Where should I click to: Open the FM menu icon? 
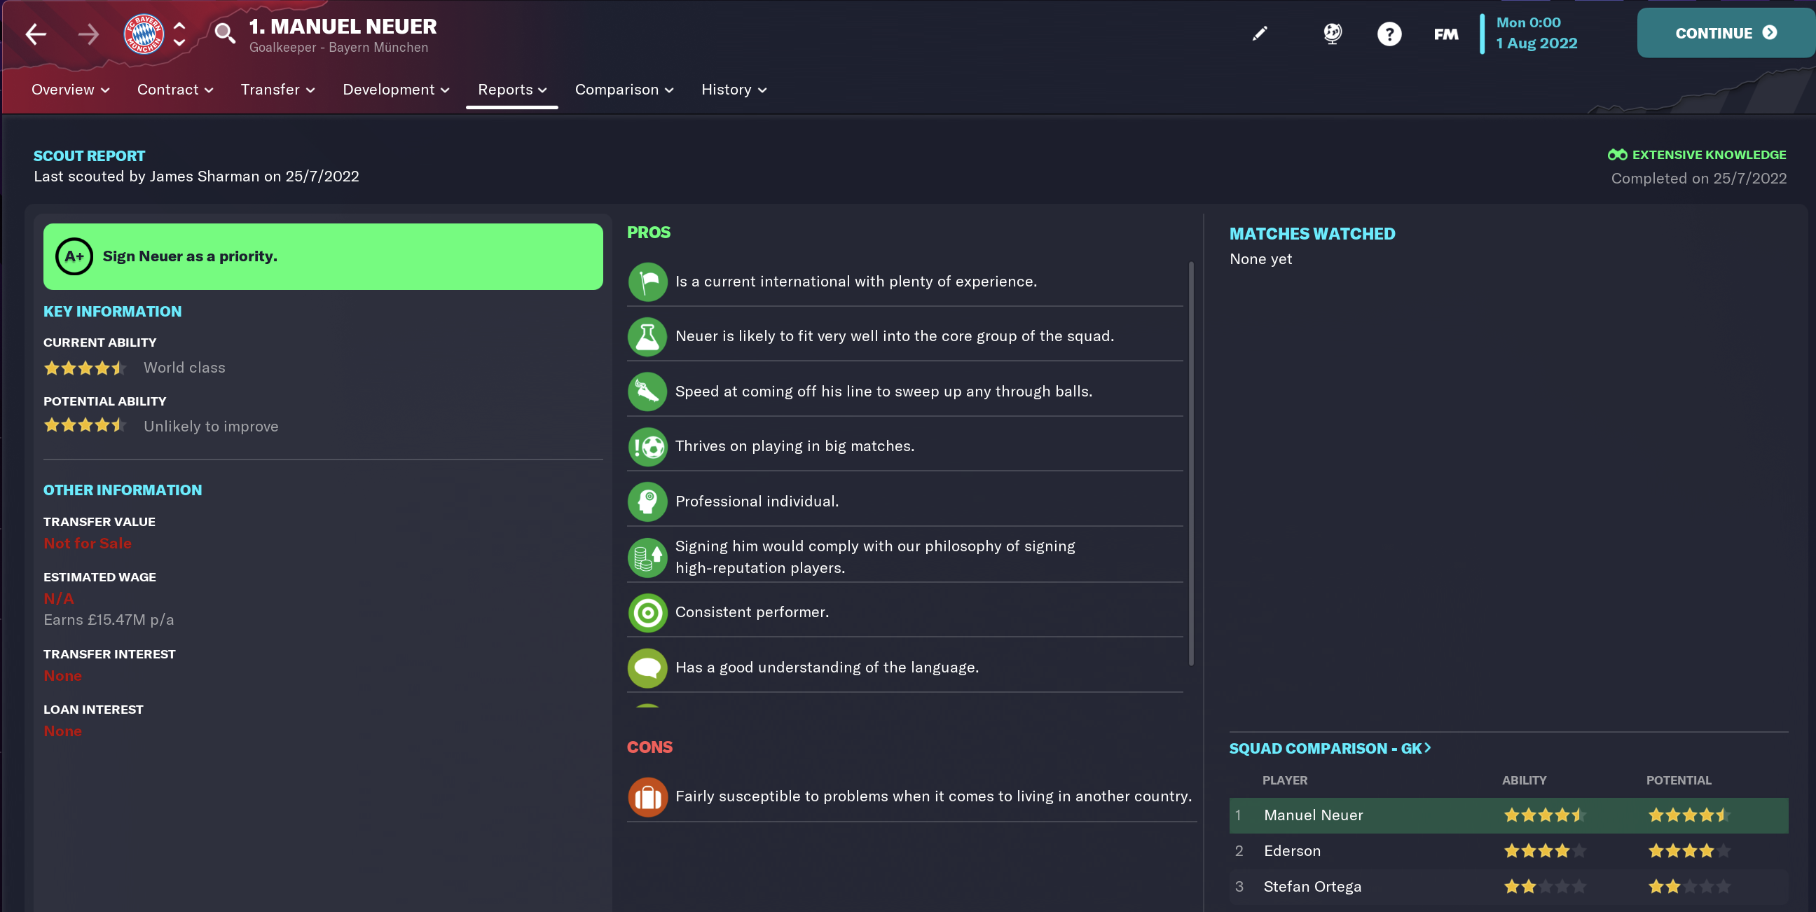[1446, 34]
